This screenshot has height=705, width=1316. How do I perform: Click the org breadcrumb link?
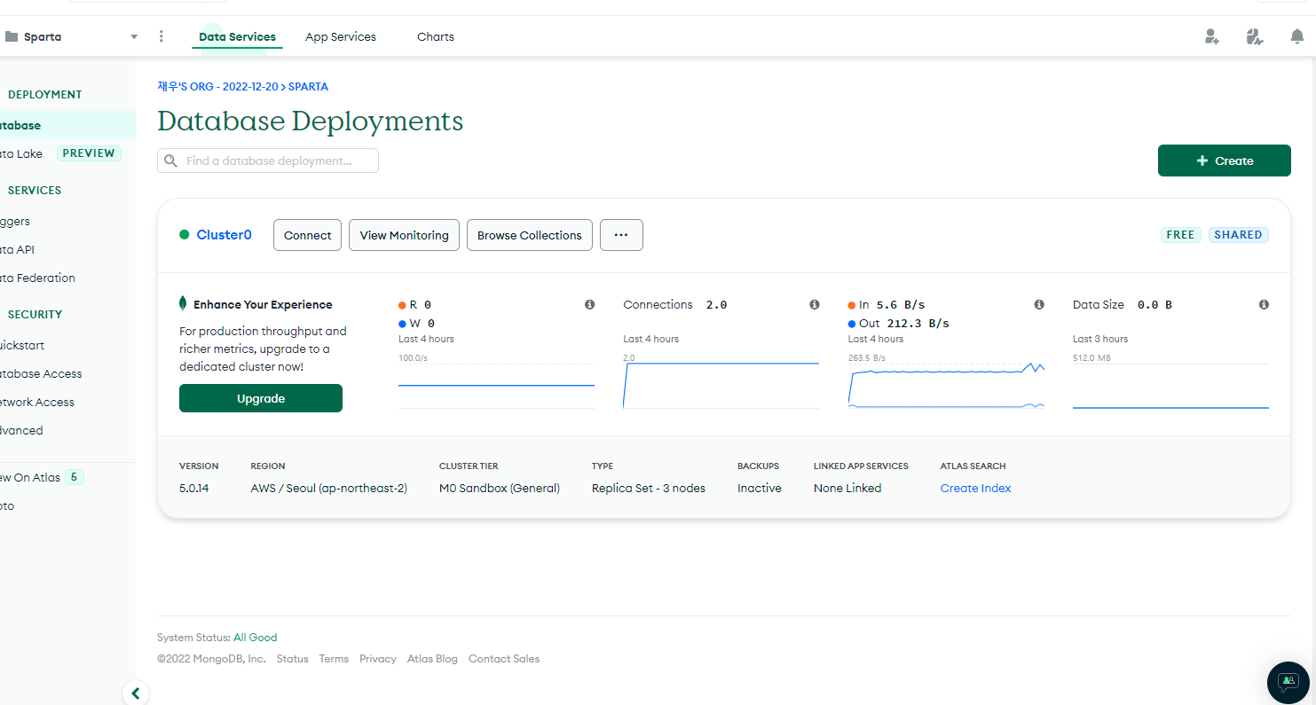[x=217, y=87]
